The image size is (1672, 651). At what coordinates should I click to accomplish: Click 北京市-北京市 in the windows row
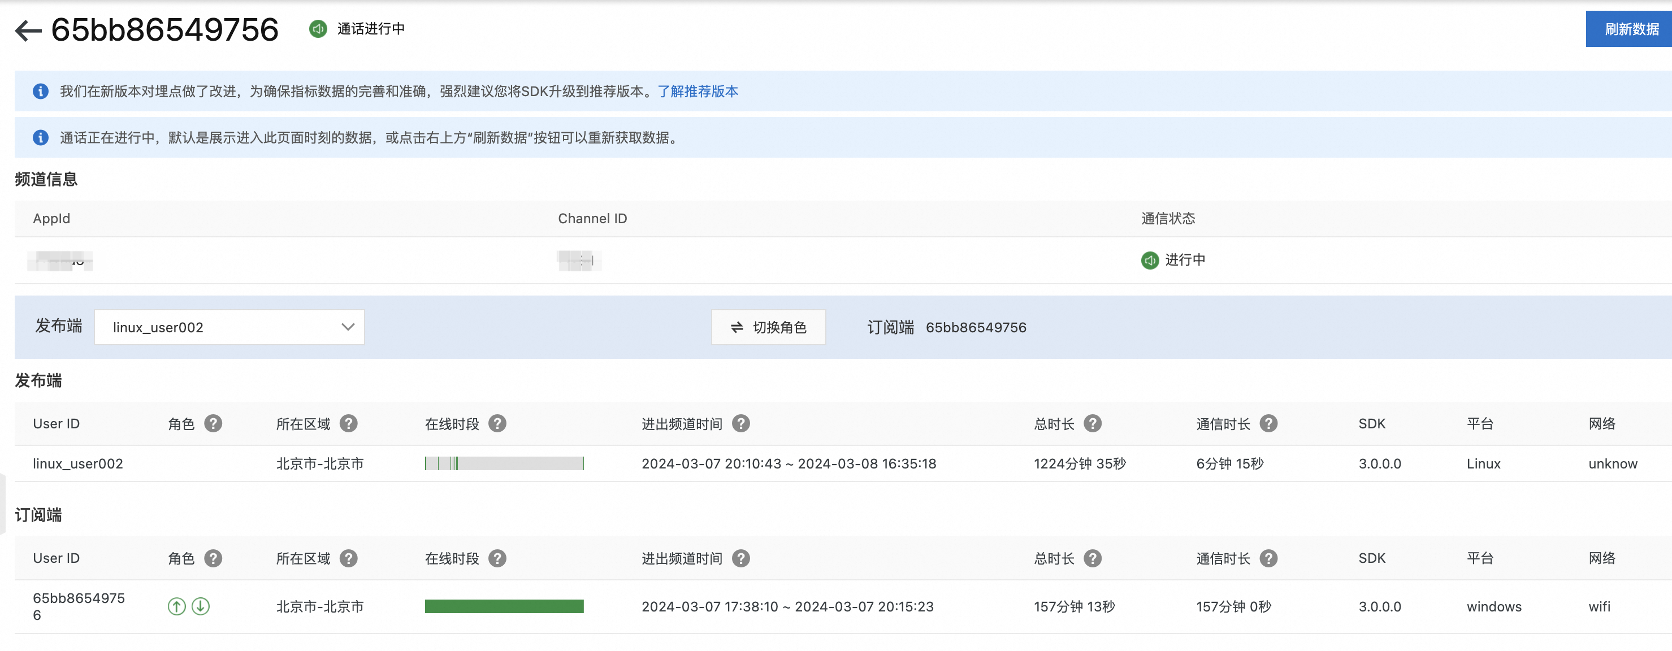pos(319,606)
